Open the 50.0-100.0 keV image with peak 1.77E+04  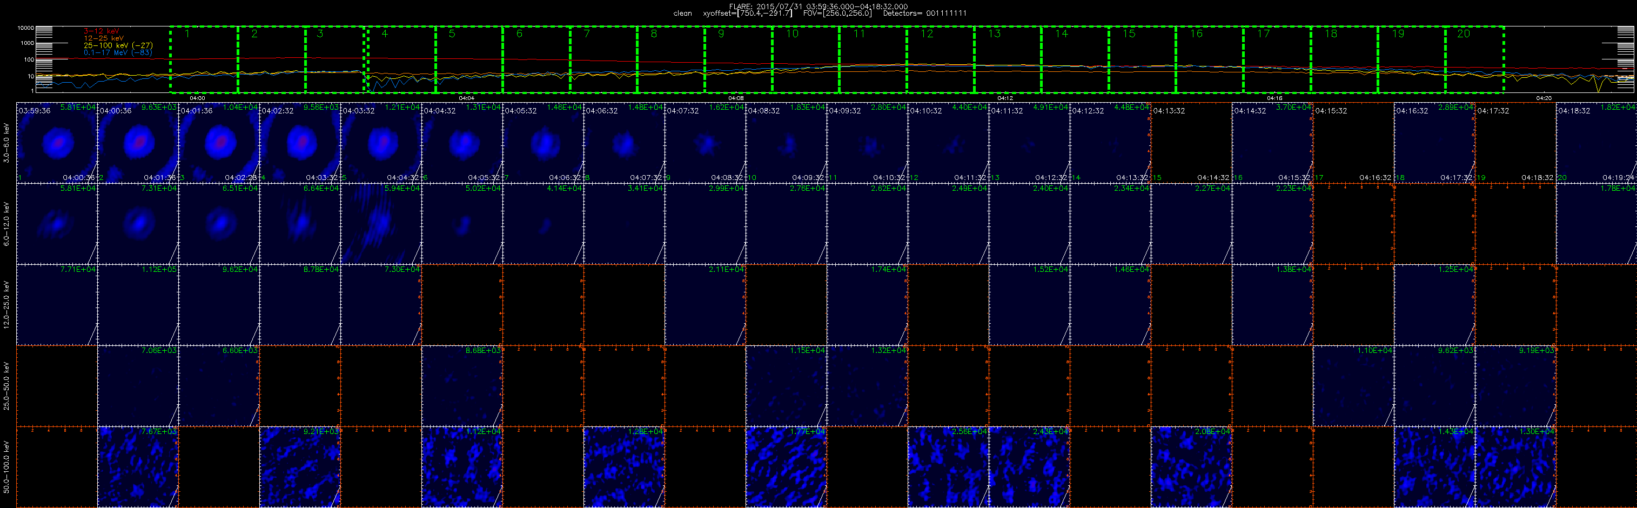[x=786, y=467]
